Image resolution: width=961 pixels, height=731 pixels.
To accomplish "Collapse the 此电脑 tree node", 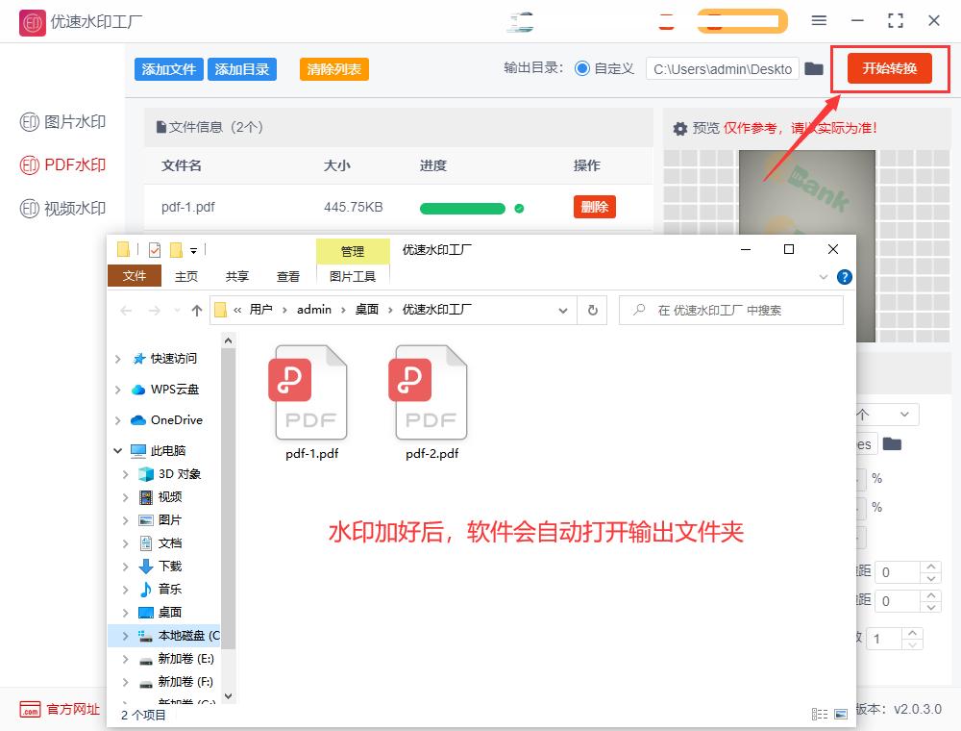I will pos(117,450).
